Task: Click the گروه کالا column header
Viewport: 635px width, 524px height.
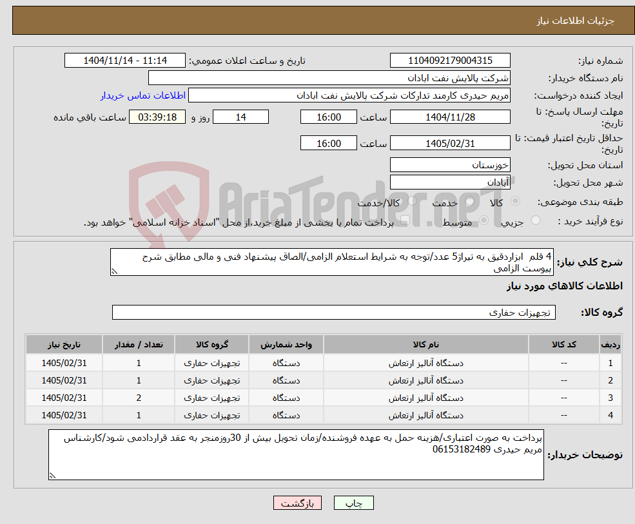Action: point(212,345)
